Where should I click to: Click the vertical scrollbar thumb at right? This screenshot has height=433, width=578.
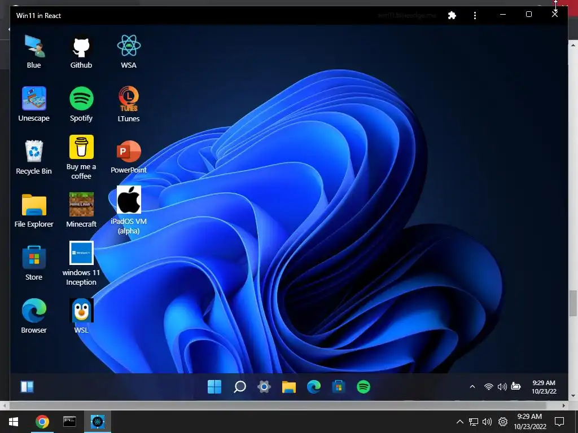coord(573,303)
